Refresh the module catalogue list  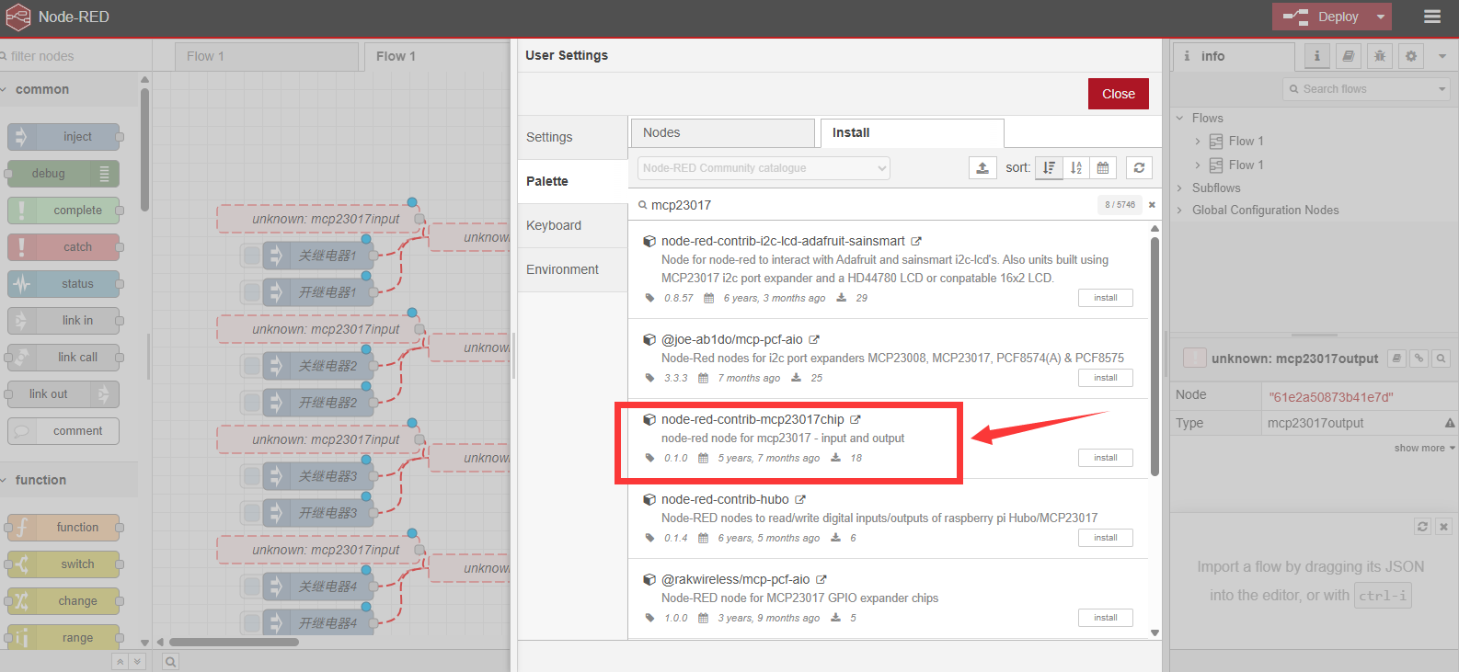coord(1139,167)
